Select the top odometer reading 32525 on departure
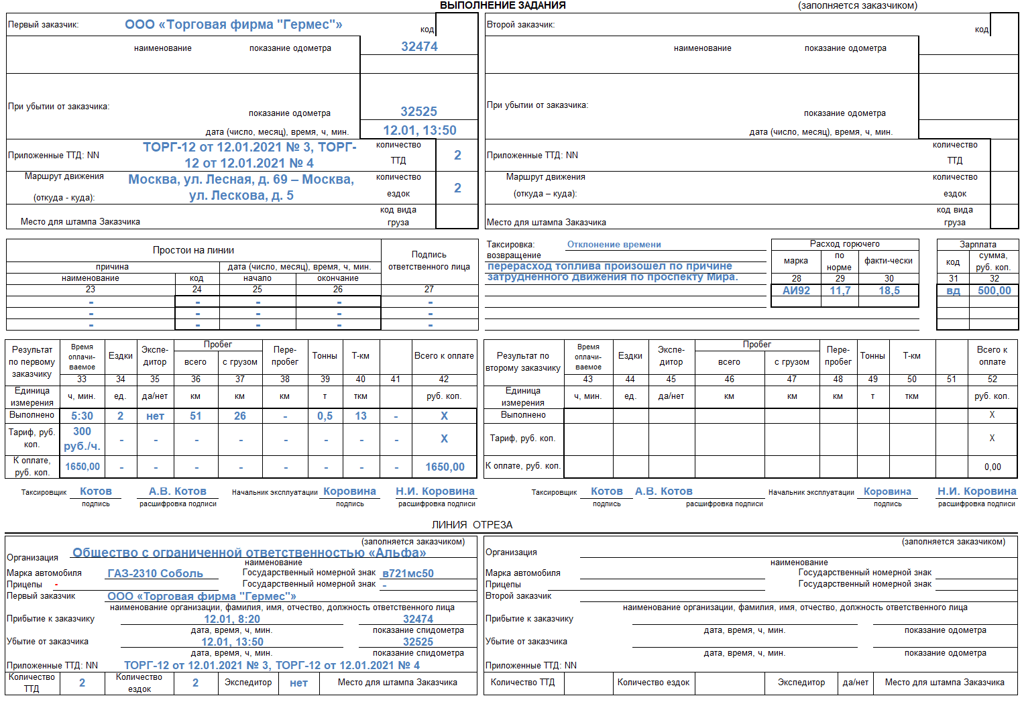The height and width of the screenshot is (704, 1022). tap(418, 112)
